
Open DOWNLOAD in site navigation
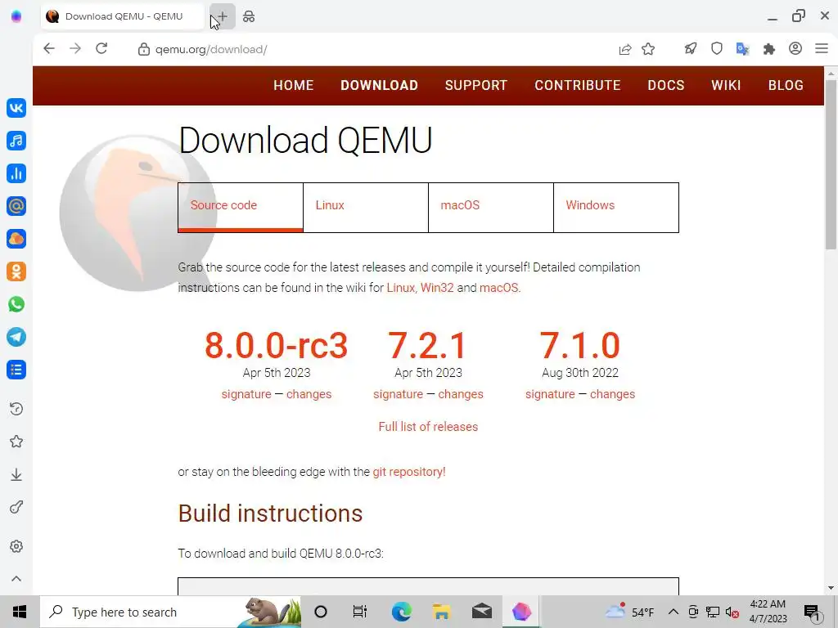[x=380, y=85]
